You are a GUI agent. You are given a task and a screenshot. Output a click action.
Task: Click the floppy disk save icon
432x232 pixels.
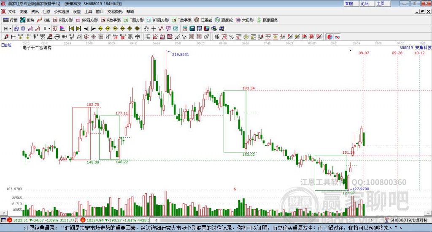coord(207,29)
